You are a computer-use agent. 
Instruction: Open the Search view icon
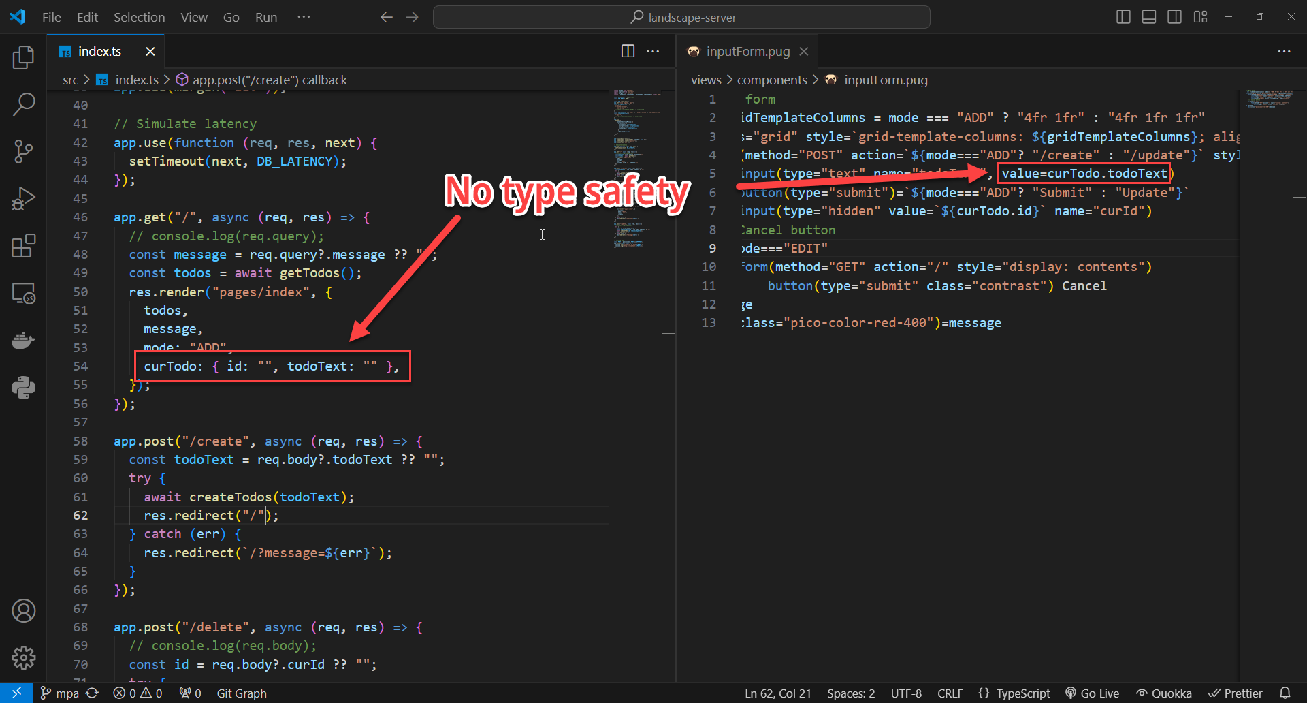[23, 104]
